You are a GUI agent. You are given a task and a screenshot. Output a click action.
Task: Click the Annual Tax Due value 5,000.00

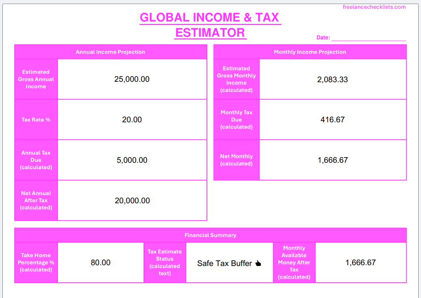(132, 160)
